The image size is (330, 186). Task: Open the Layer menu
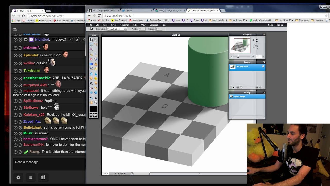click(114, 25)
